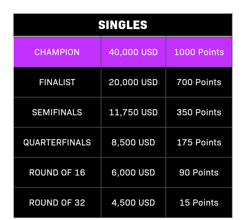Click the 15 Points cell

[199, 203]
